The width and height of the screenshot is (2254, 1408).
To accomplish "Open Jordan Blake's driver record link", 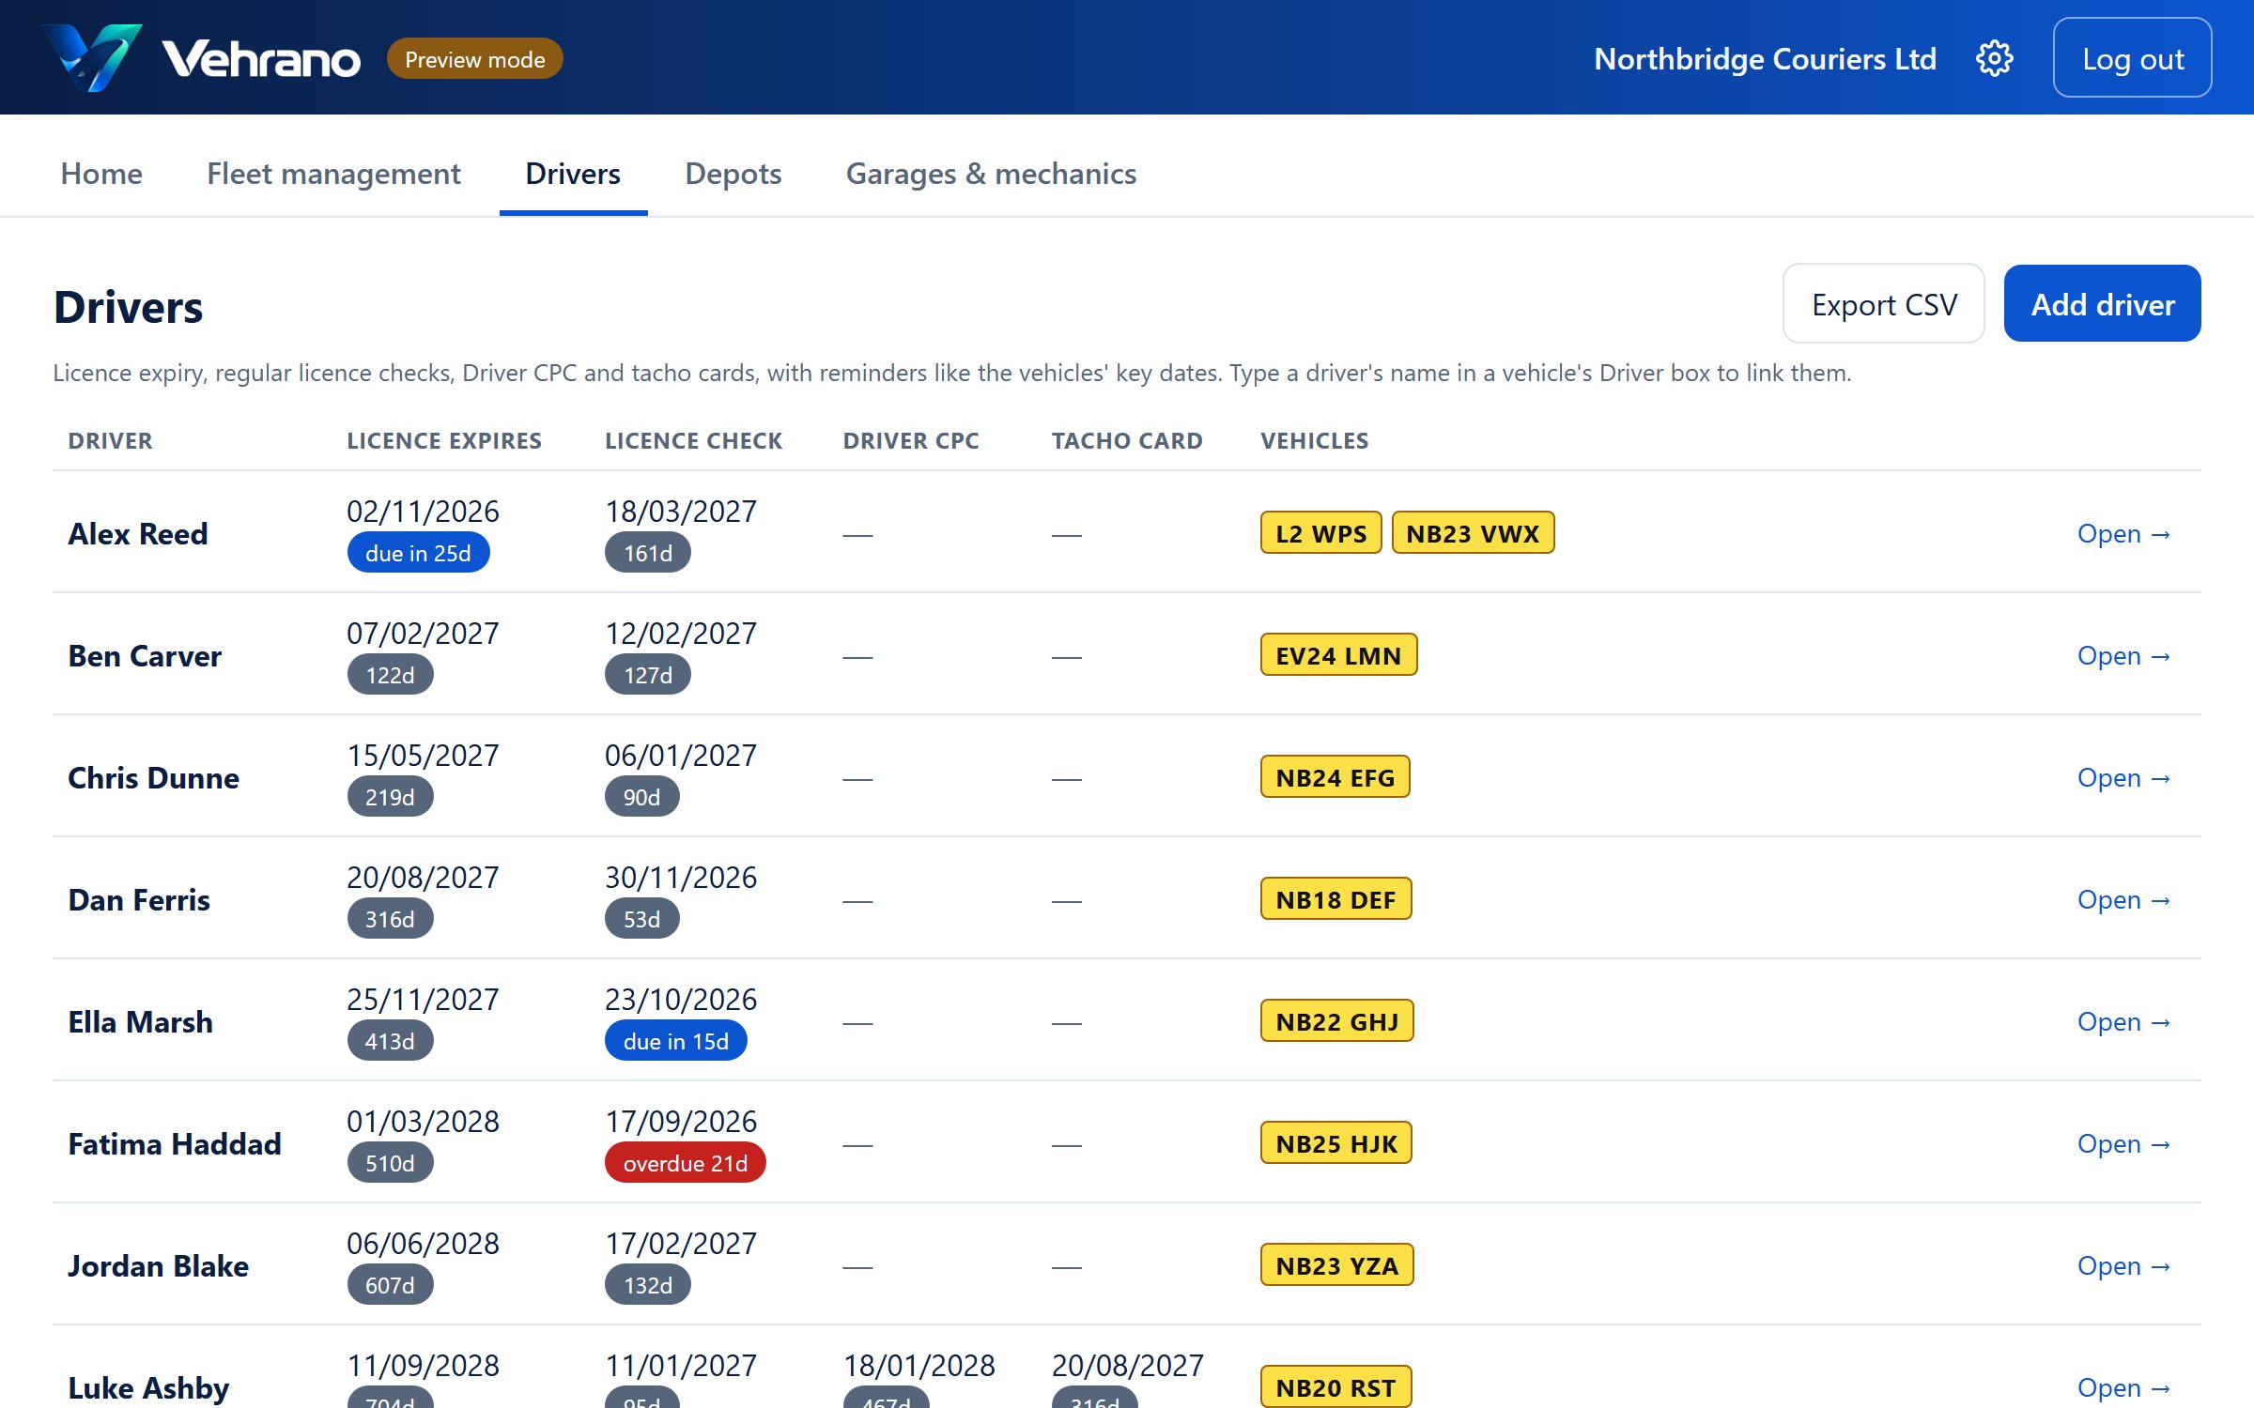I will click(x=2124, y=1265).
